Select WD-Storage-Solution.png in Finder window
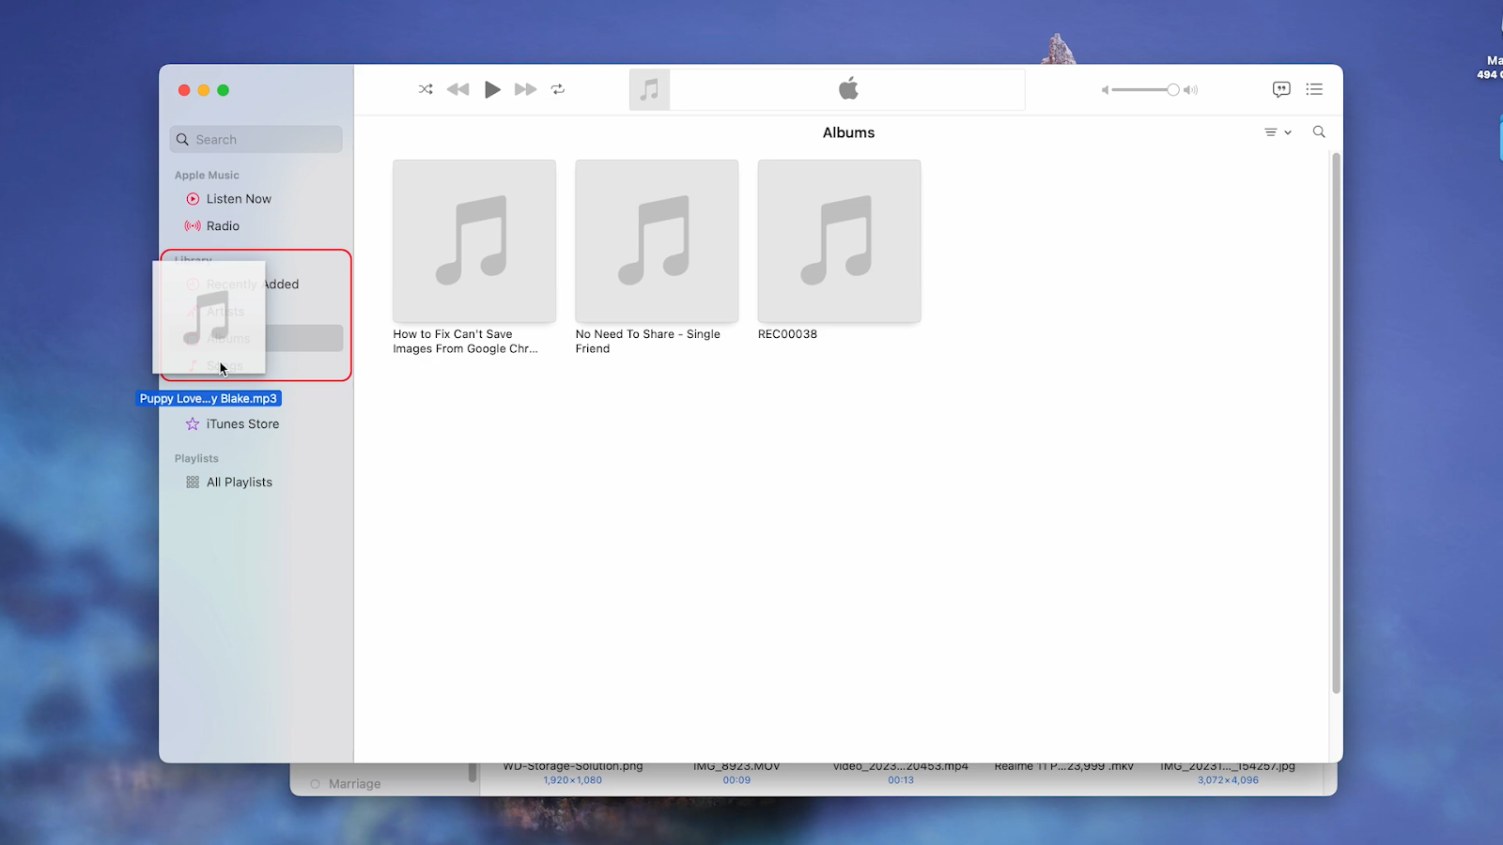Image resolution: width=1503 pixels, height=845 pixels. [x=573, y=767]
